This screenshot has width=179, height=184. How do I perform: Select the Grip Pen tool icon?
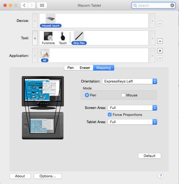79,36
